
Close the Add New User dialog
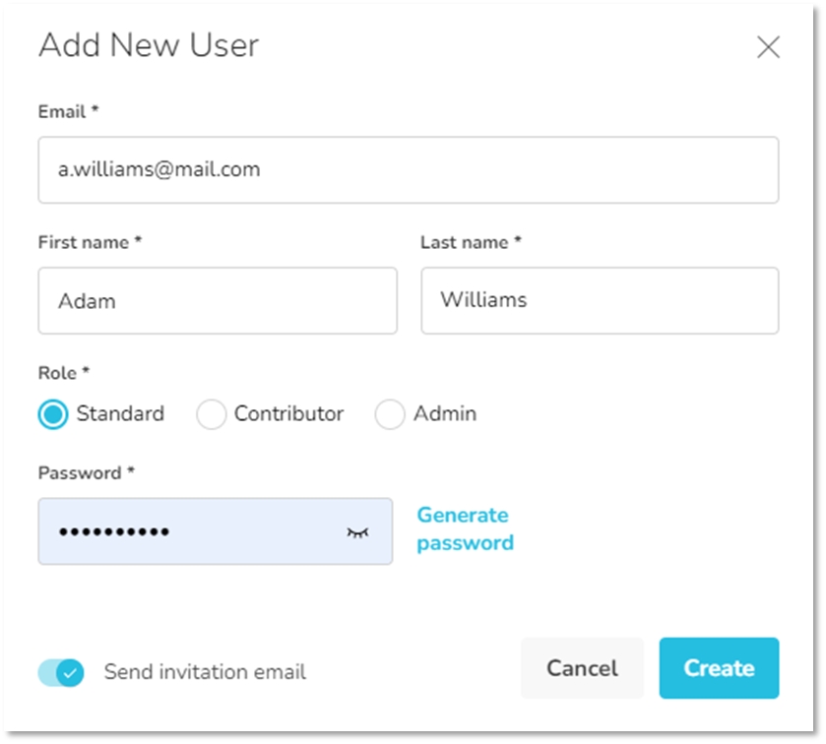(x=768, y=47)
